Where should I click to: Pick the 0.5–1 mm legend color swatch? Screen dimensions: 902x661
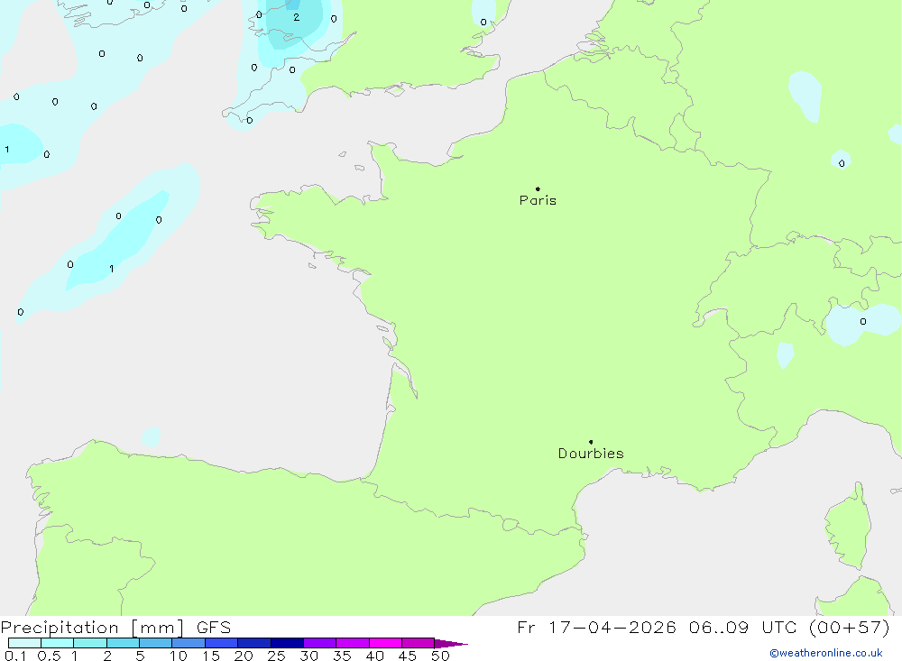point(58,643)
